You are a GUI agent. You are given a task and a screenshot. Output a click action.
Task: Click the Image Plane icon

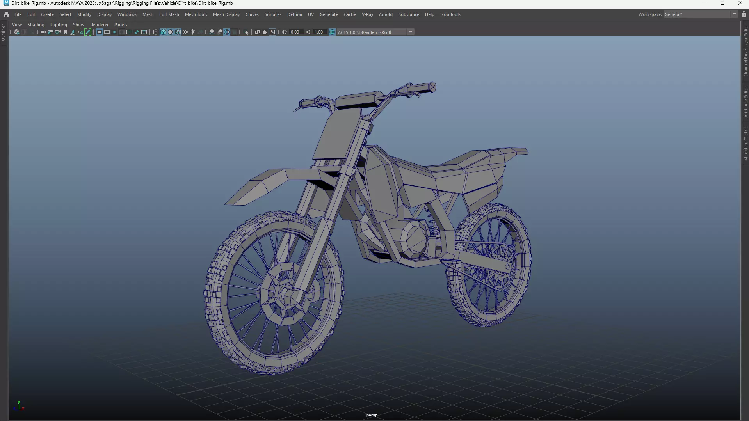tap(73, 32)
